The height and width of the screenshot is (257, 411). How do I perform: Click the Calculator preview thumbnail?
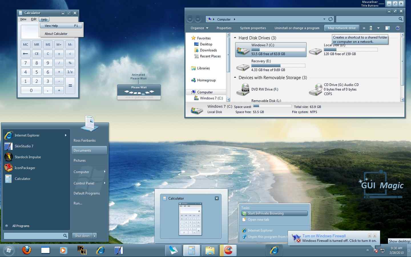pos(190,219)
